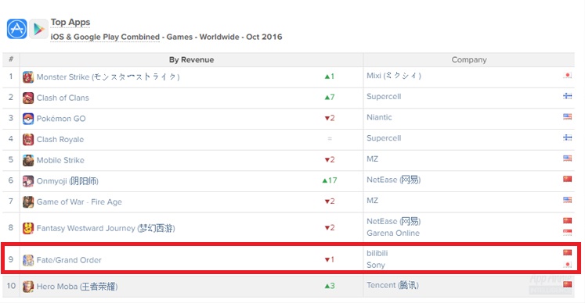585x303 pixels.
Task: Click the China flag in the Onmyoji row
Action: pyautogui.click(x=567, y=180)
